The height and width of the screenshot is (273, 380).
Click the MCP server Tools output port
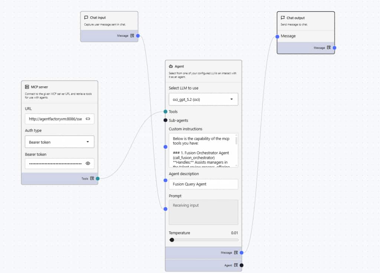click(98, 178)
